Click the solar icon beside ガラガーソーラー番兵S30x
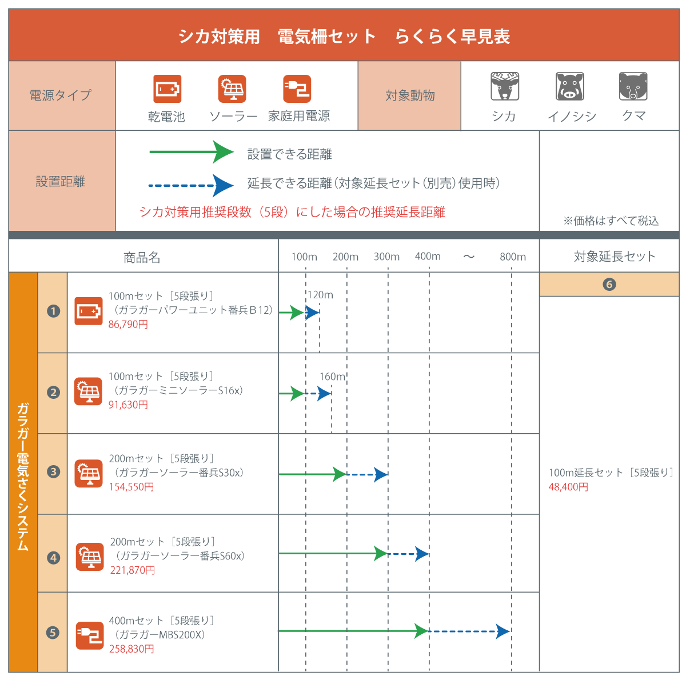This screenshot has height=680, width=686. [89, 473]
